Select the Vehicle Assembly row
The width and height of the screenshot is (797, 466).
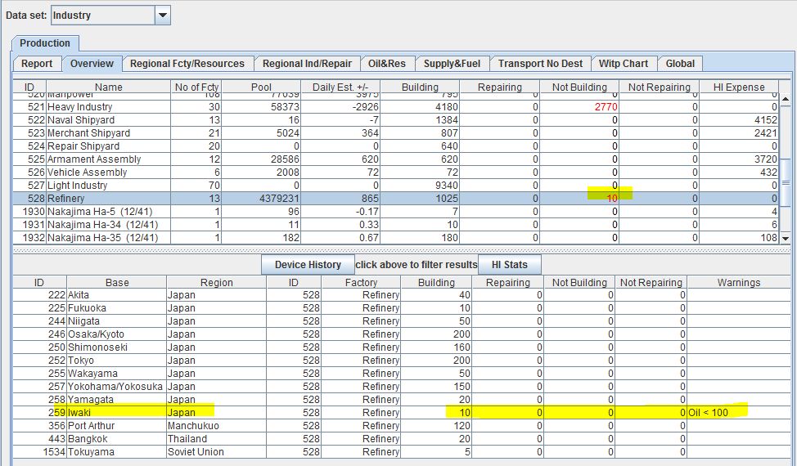[395, 173]
